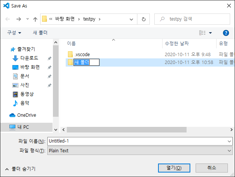Viewport: 235px width, 177px height.
Task: Expand the chevron after testpy
Action: point(99,19)
